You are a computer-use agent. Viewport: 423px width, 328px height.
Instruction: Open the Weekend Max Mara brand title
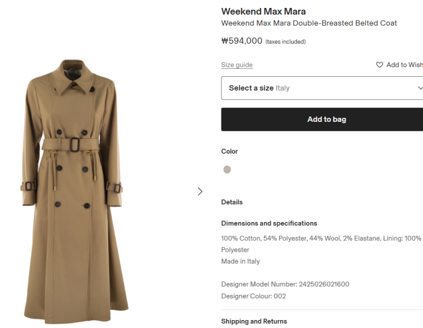coord(263,11)
